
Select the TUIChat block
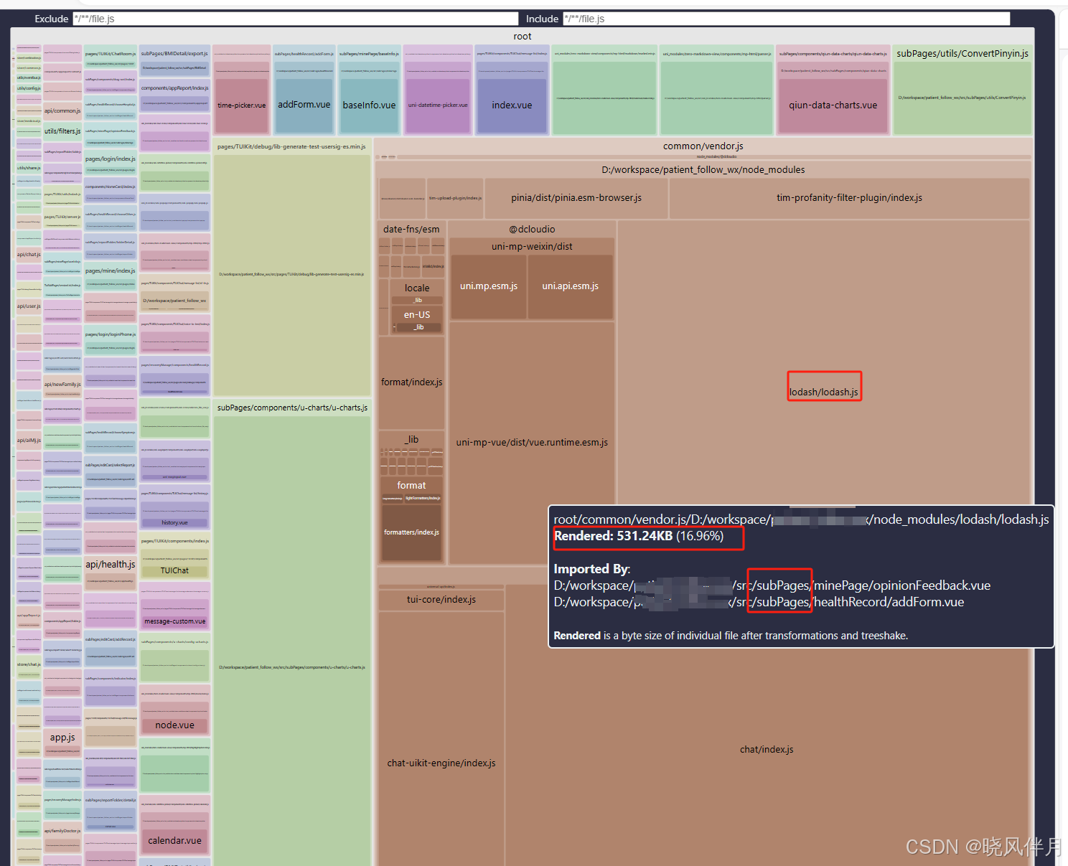coord(174,571)
